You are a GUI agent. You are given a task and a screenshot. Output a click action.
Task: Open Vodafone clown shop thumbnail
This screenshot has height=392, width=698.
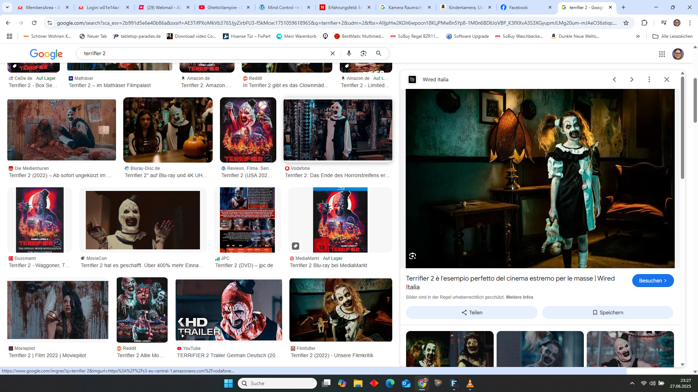tap(338, 130)
